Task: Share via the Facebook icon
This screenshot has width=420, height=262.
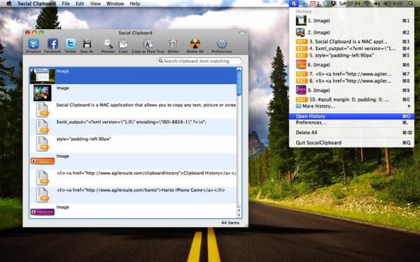Action: click(x=52, y=45)
